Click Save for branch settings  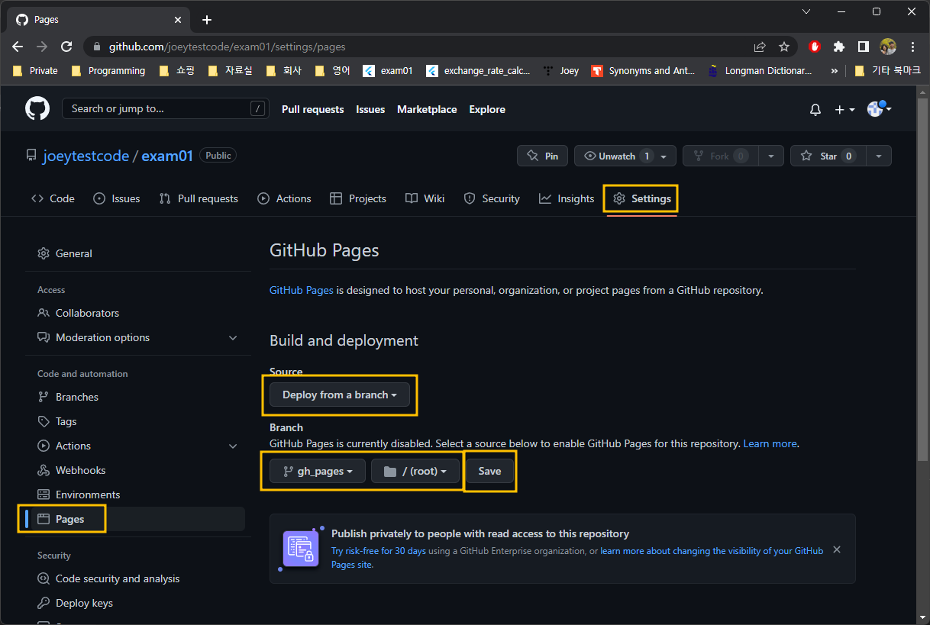[489, 471]
